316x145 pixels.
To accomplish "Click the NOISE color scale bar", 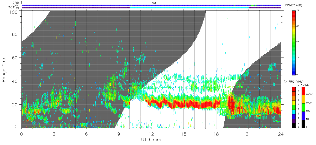I will tap(303, 107).
